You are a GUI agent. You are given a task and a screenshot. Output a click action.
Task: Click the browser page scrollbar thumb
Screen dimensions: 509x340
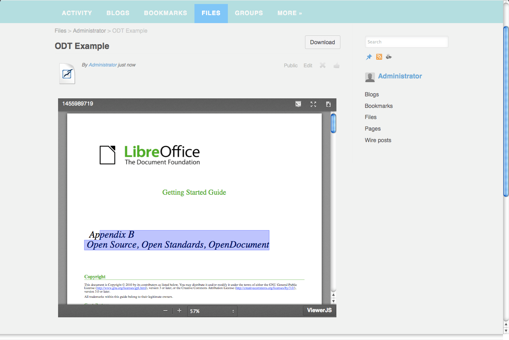(506, 111)
